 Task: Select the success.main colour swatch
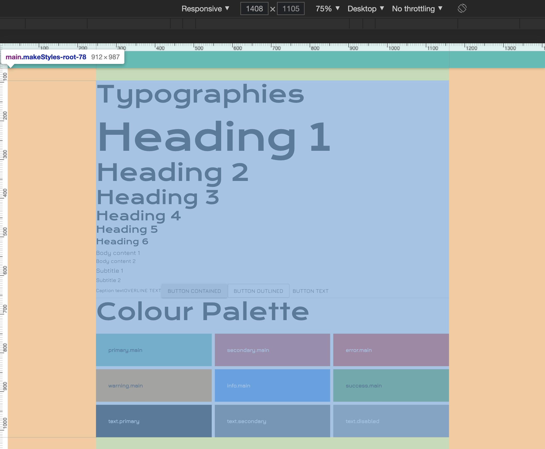coord(391,385)
